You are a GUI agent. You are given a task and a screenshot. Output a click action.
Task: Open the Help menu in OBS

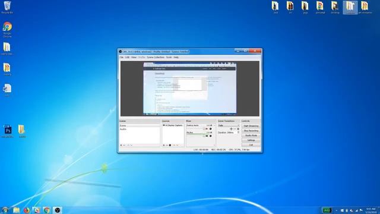(x=176, y=58)
